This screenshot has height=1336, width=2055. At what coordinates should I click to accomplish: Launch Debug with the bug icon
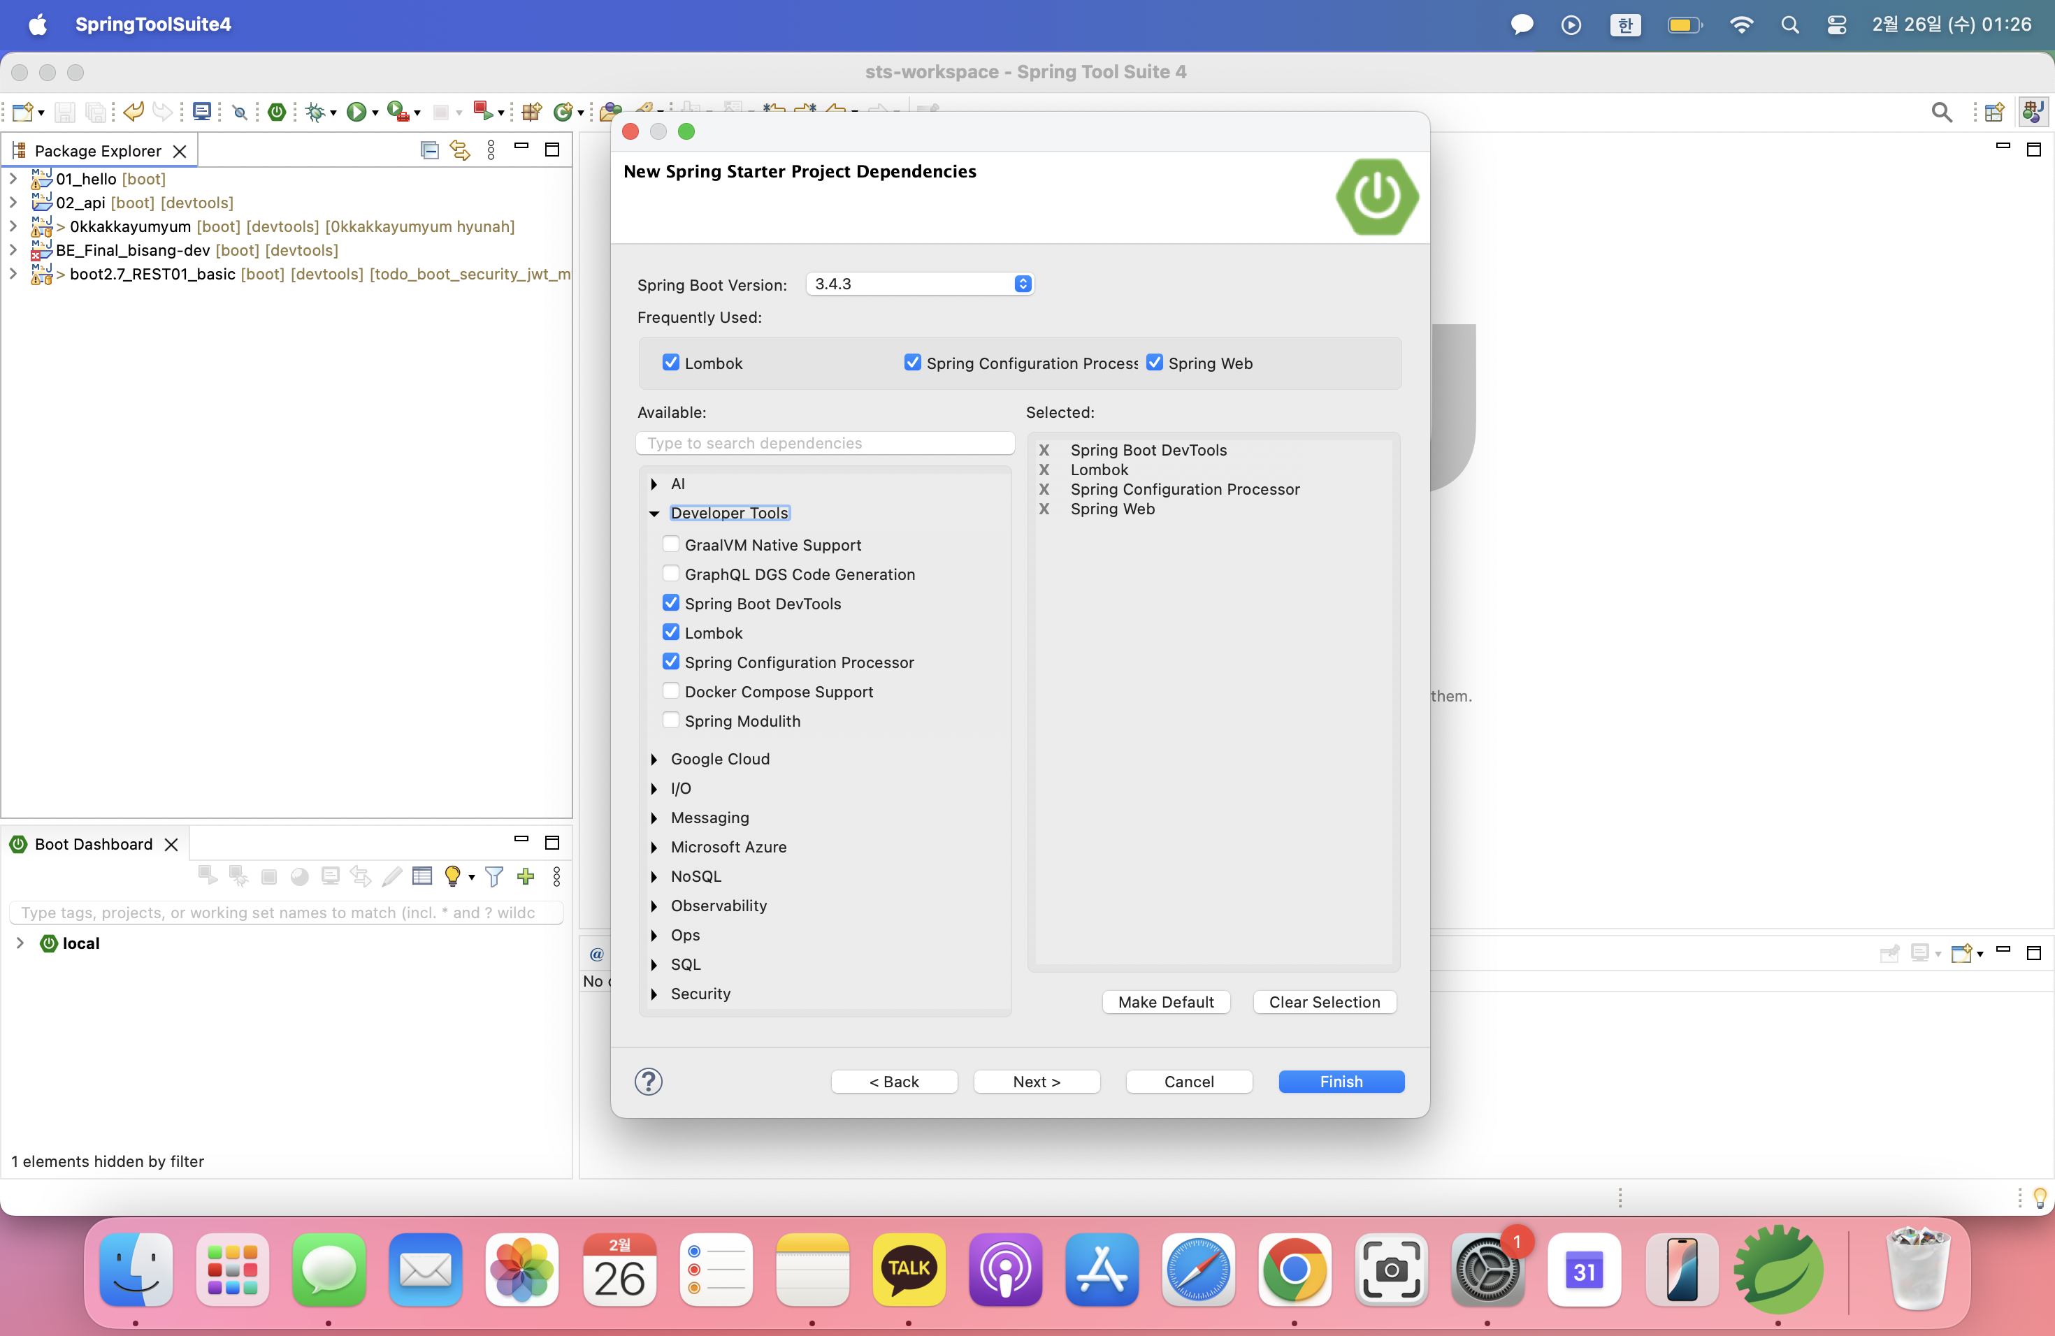click(316, 112)
